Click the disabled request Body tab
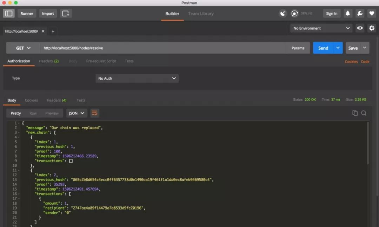 (73, 61)
